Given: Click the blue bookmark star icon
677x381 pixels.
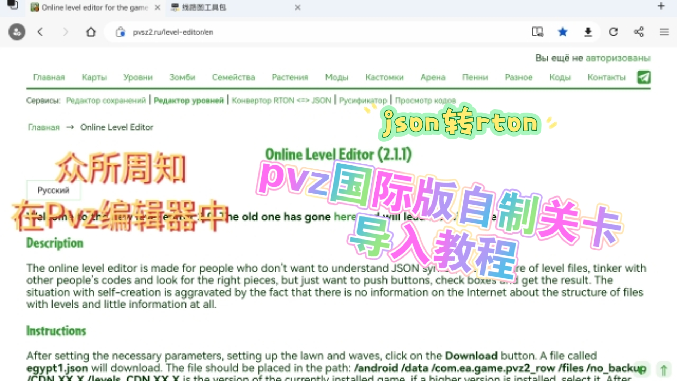Looking at the screenshot, I should (562, 32).
